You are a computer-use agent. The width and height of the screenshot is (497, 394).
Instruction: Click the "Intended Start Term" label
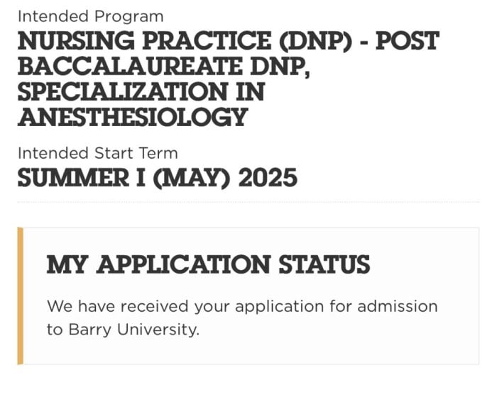[98, 153]
